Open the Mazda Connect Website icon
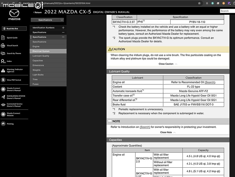The width and height of the screenshot is (235, 177). click(x=3, y=114)
